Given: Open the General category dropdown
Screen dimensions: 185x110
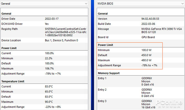Looking at the screenshot, I should tap(44, 4).
